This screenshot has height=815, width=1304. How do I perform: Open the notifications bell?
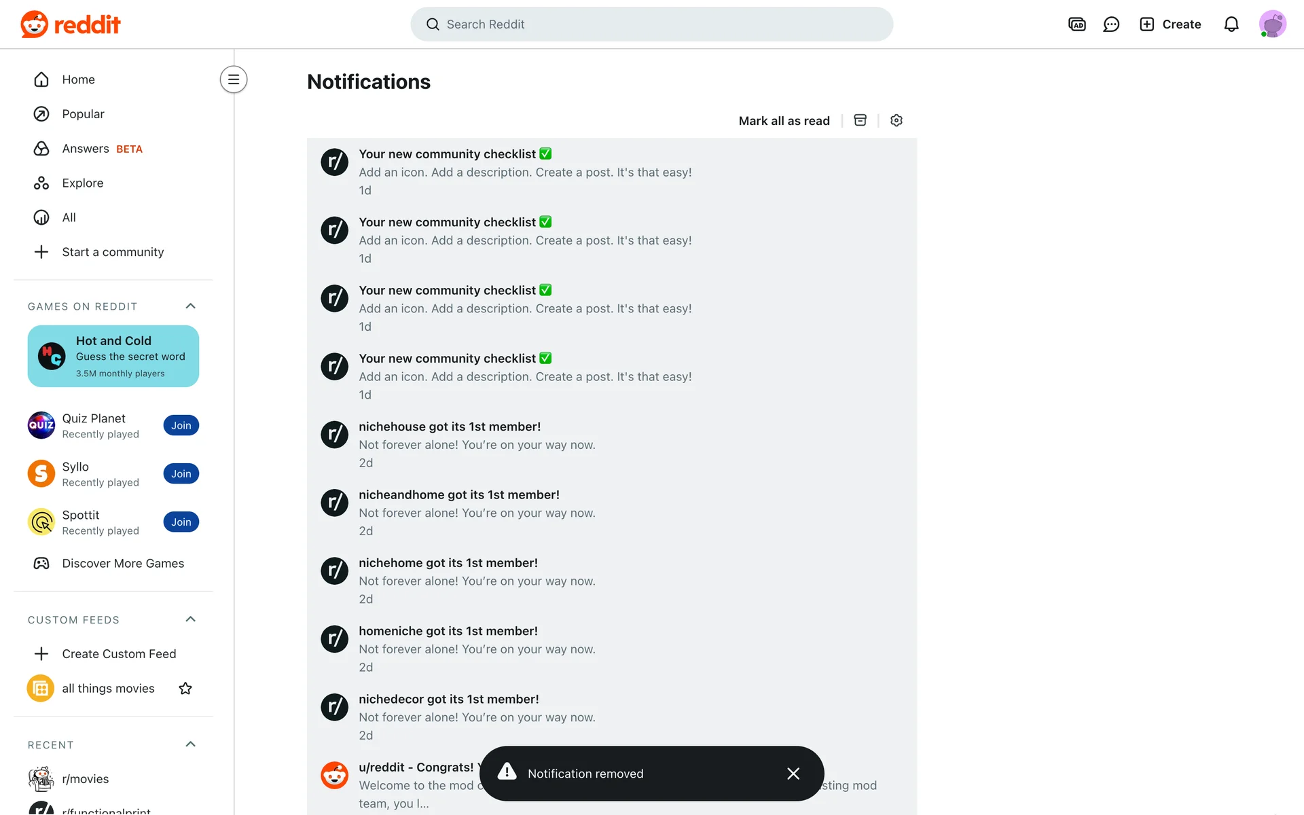click(1231, 24)
